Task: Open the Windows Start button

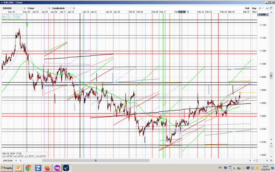Action: tap(7, 168)
